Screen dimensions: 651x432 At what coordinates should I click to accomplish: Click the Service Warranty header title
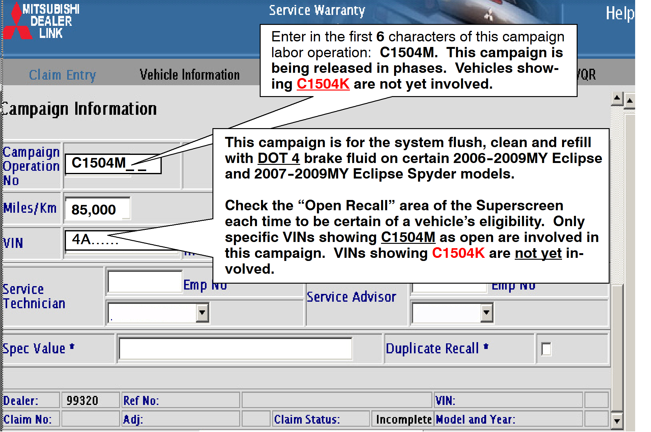point(317,11)
